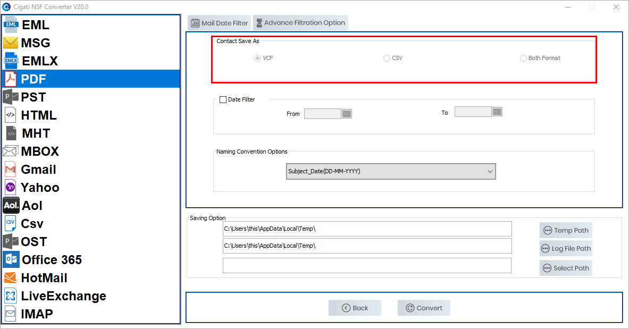Click the Cigati app logo in title bar
The image size is (629, 329).
[6, 7]
